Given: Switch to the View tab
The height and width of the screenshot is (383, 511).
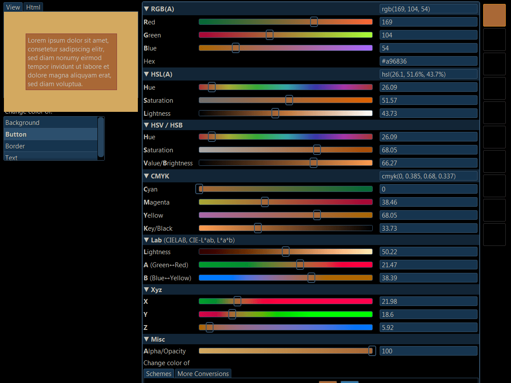Looking at the screenshot, I should pos(13,7).
